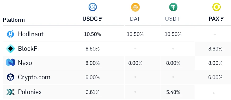This screenshot has width=231, height=100.
Task: Open the Nexo platform name link
Action: (25, 63)
